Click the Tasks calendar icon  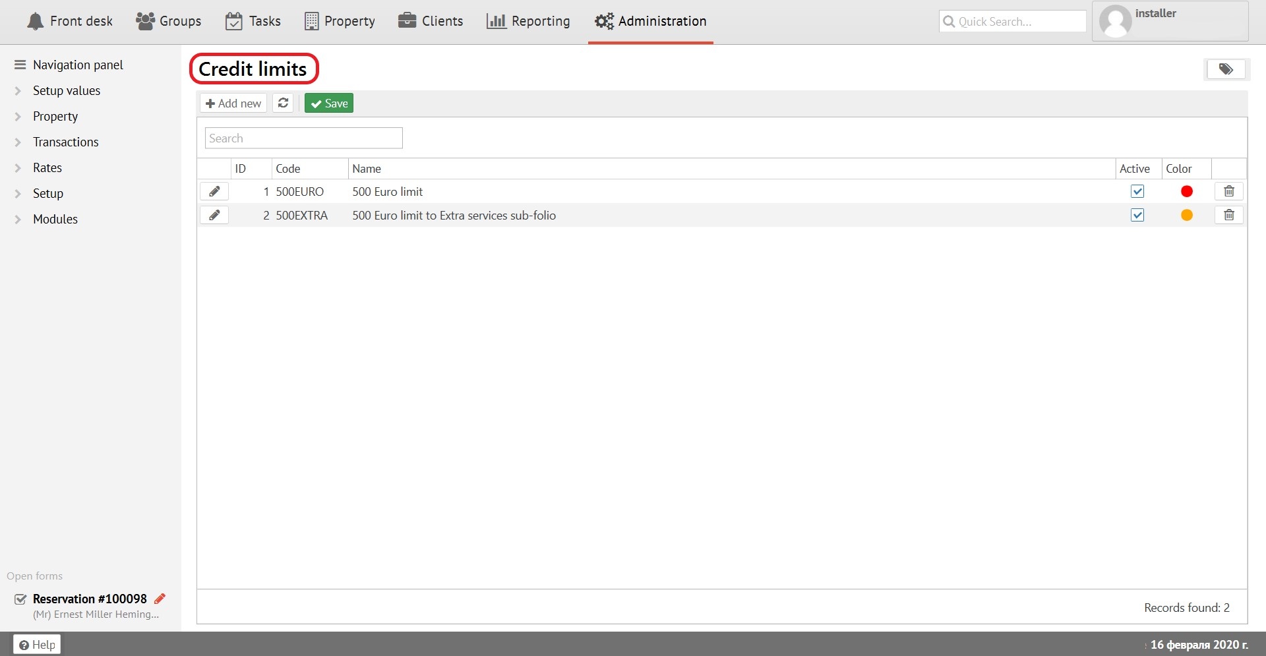(233, 21)
